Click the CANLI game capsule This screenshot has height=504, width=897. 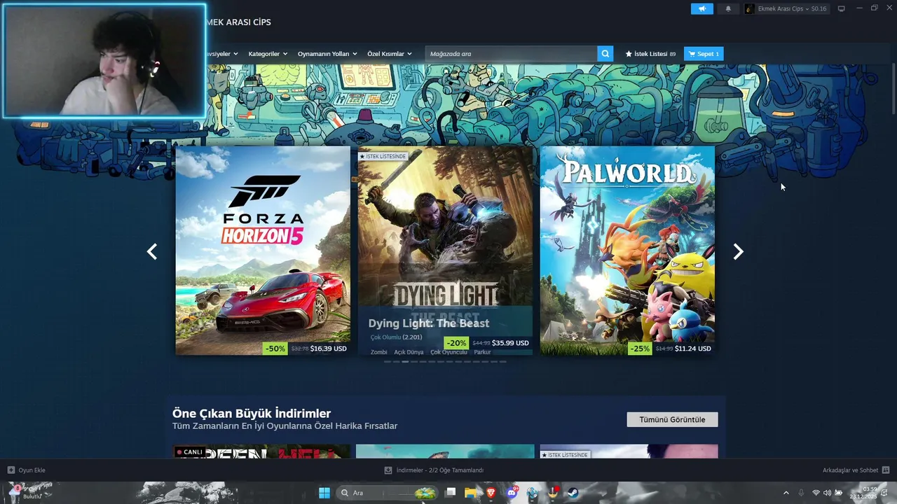point(263,451)
